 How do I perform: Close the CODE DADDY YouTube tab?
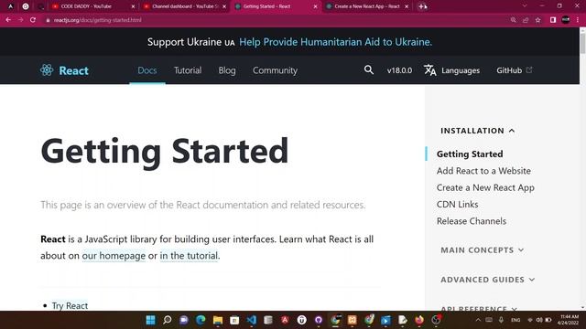133,6
